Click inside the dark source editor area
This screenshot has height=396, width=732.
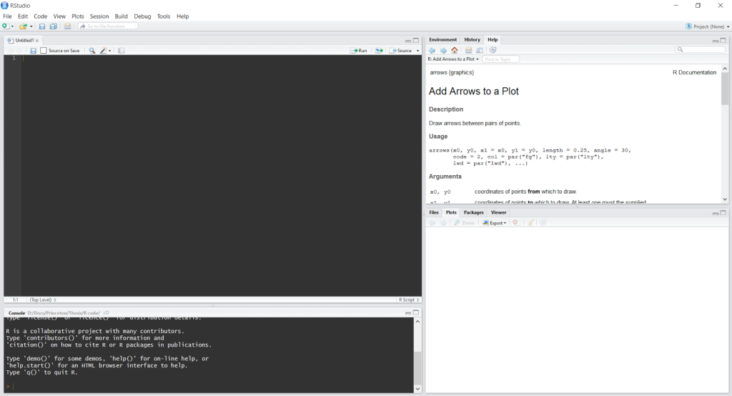pyautogui.click(x=222, y=175)
